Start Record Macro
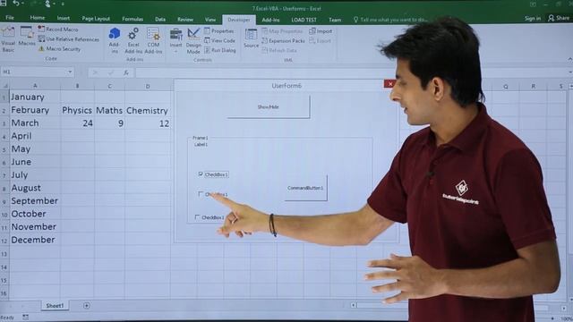 pos(58,30)
